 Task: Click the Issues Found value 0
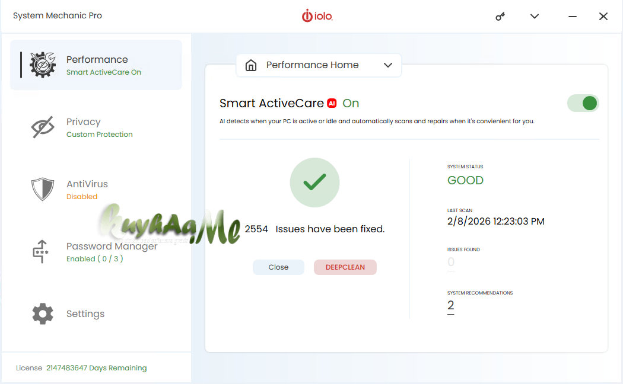[451, 262]
